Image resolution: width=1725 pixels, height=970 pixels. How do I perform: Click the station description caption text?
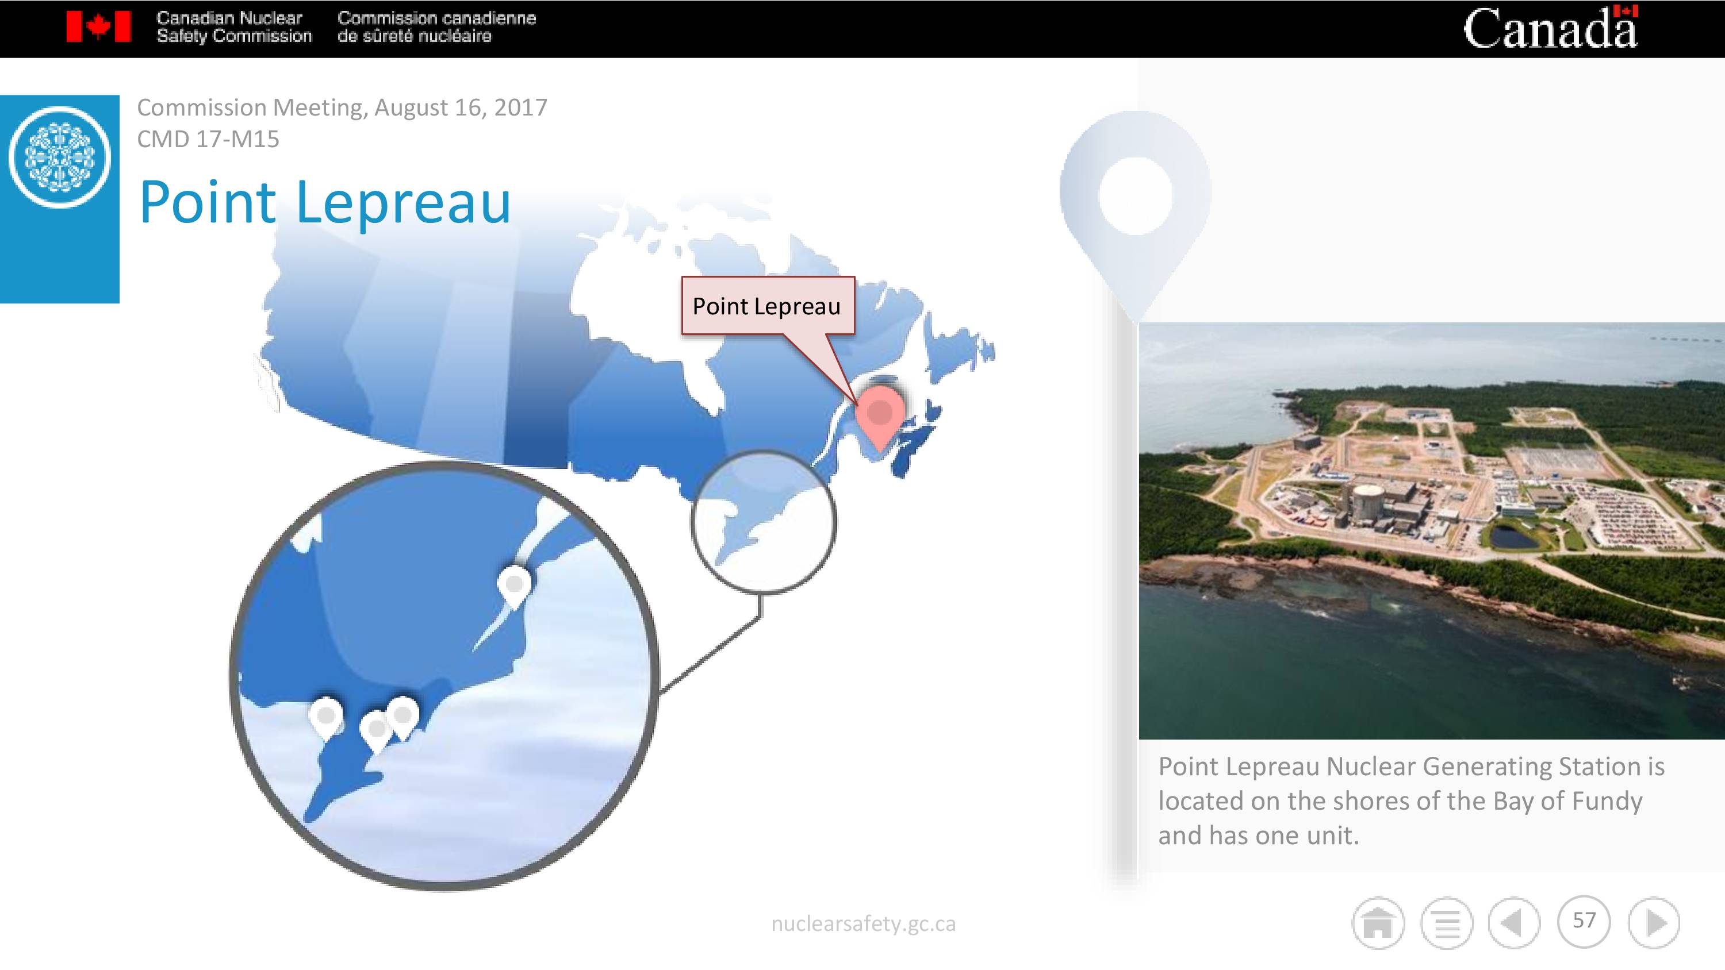(1412, 800)
